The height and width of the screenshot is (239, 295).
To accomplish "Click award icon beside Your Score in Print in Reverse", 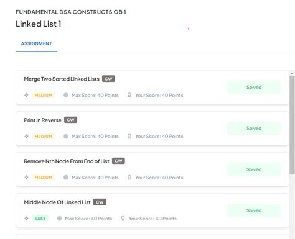I will 129,137.
